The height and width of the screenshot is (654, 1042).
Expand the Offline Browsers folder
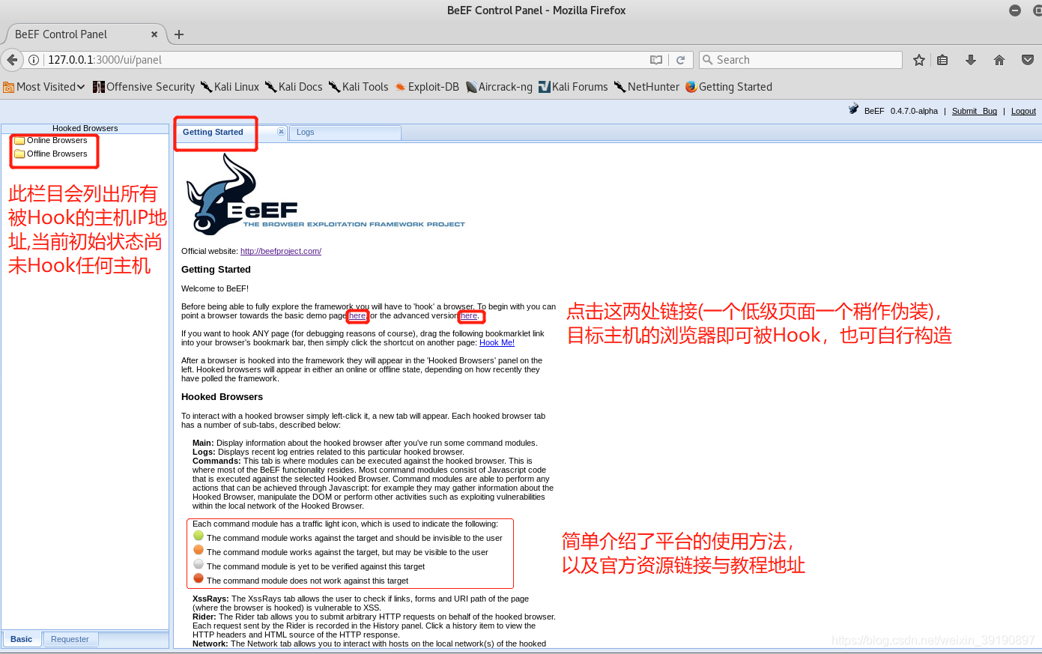(x=51, y=154)
